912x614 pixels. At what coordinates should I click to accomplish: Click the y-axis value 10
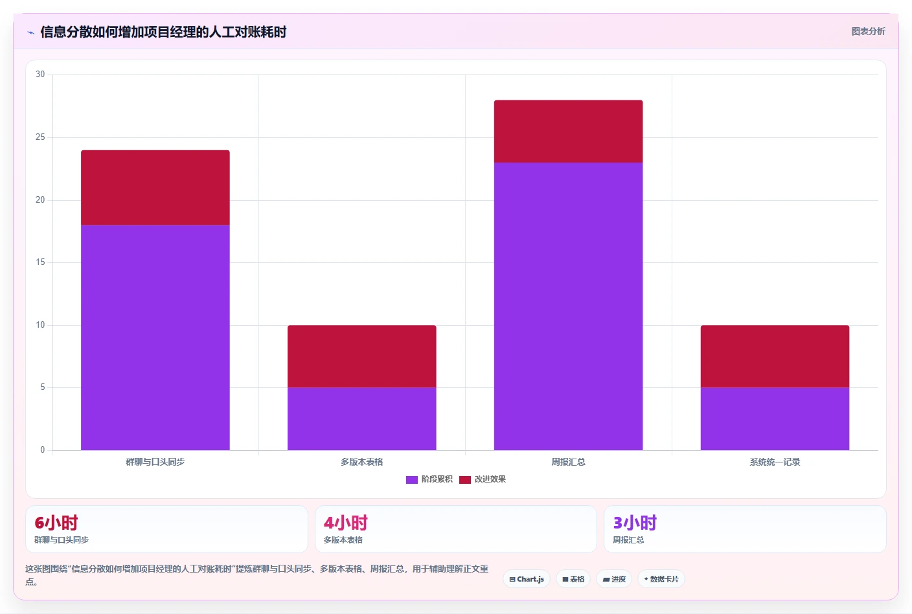(x=40, y=325)
